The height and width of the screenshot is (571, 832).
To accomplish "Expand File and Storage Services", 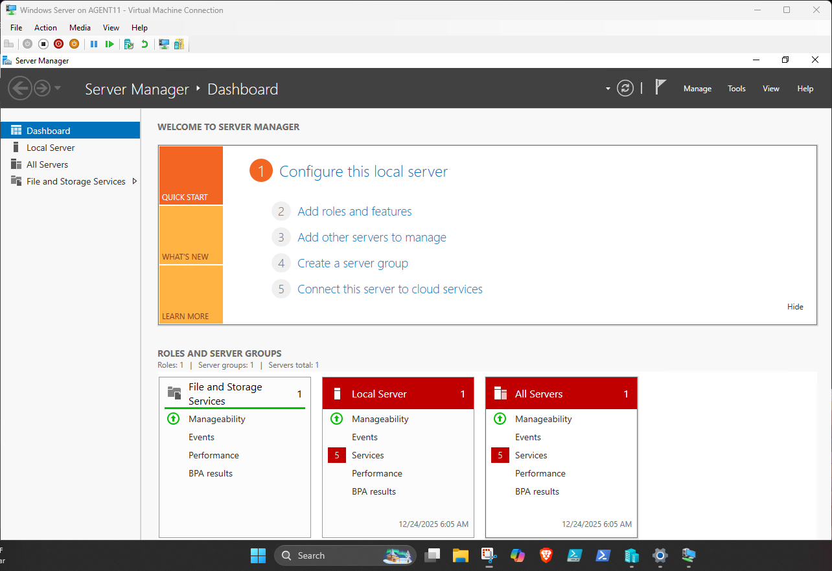I will pos(135,181).
